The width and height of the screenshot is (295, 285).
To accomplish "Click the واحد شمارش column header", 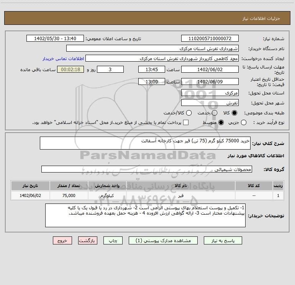I will 107,186.
